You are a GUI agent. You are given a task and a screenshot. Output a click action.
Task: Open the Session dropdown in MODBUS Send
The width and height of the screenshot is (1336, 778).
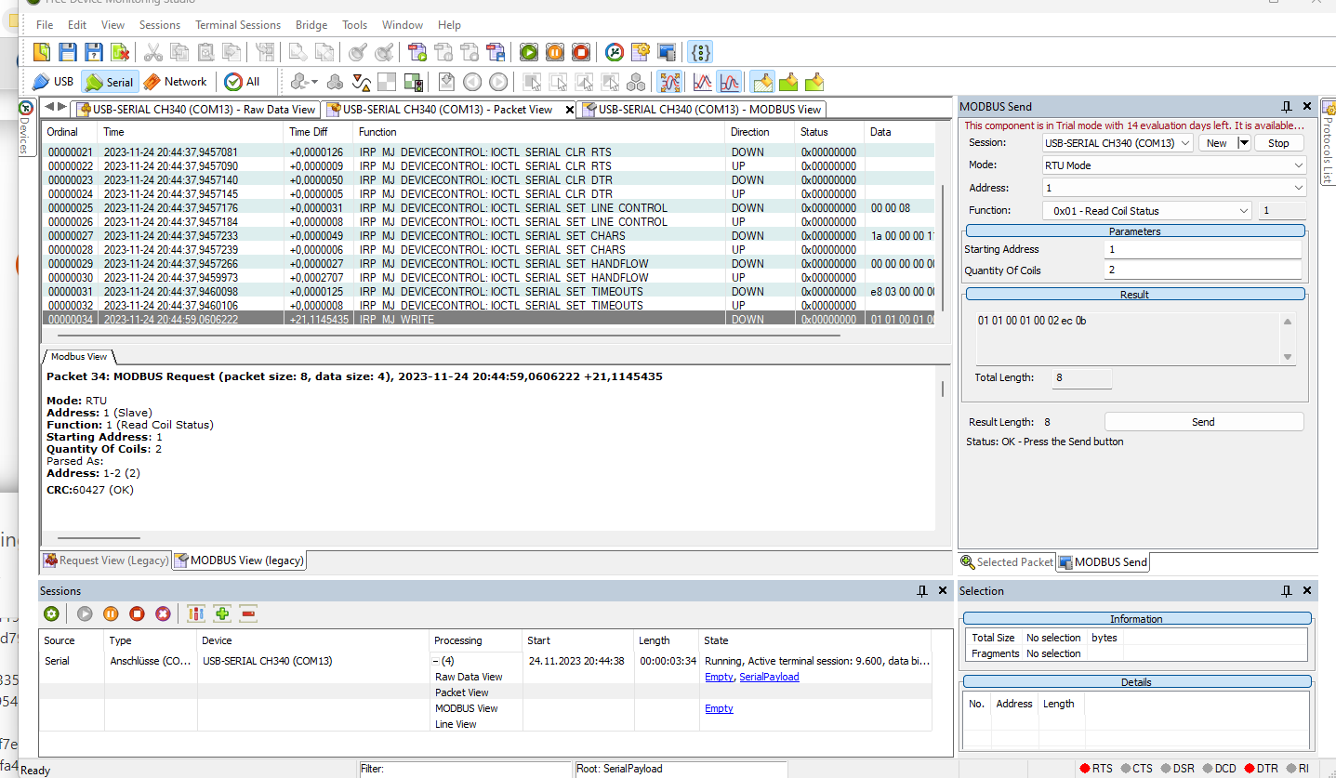1184,143
